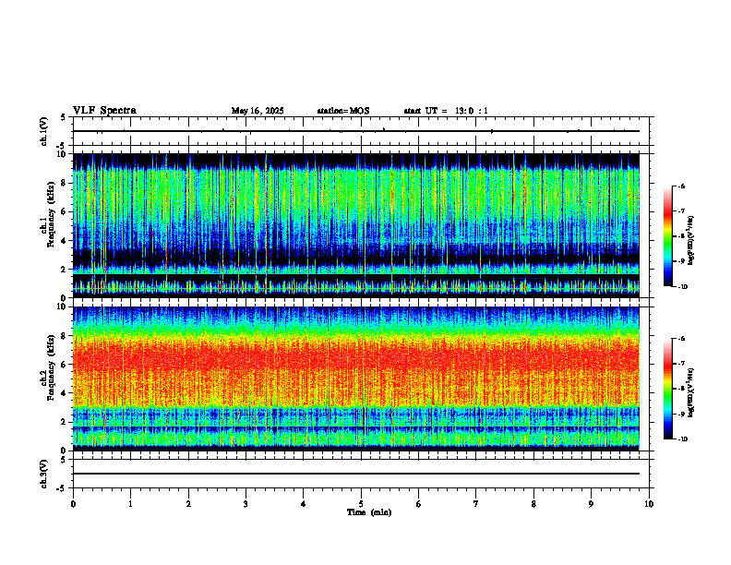This screenshot has width=731, height=565.
Task: Select the ch.1 'Frequency (kHz)' axis label
Action: pos(51,214)
